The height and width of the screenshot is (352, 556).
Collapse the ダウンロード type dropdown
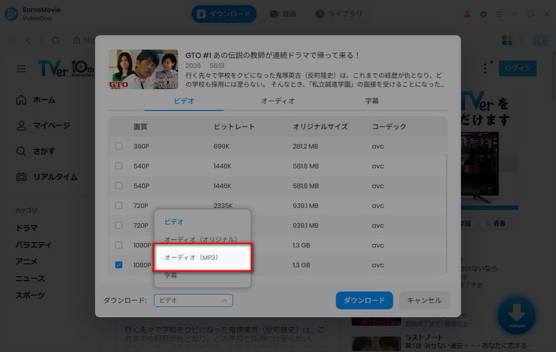point(193,301)
